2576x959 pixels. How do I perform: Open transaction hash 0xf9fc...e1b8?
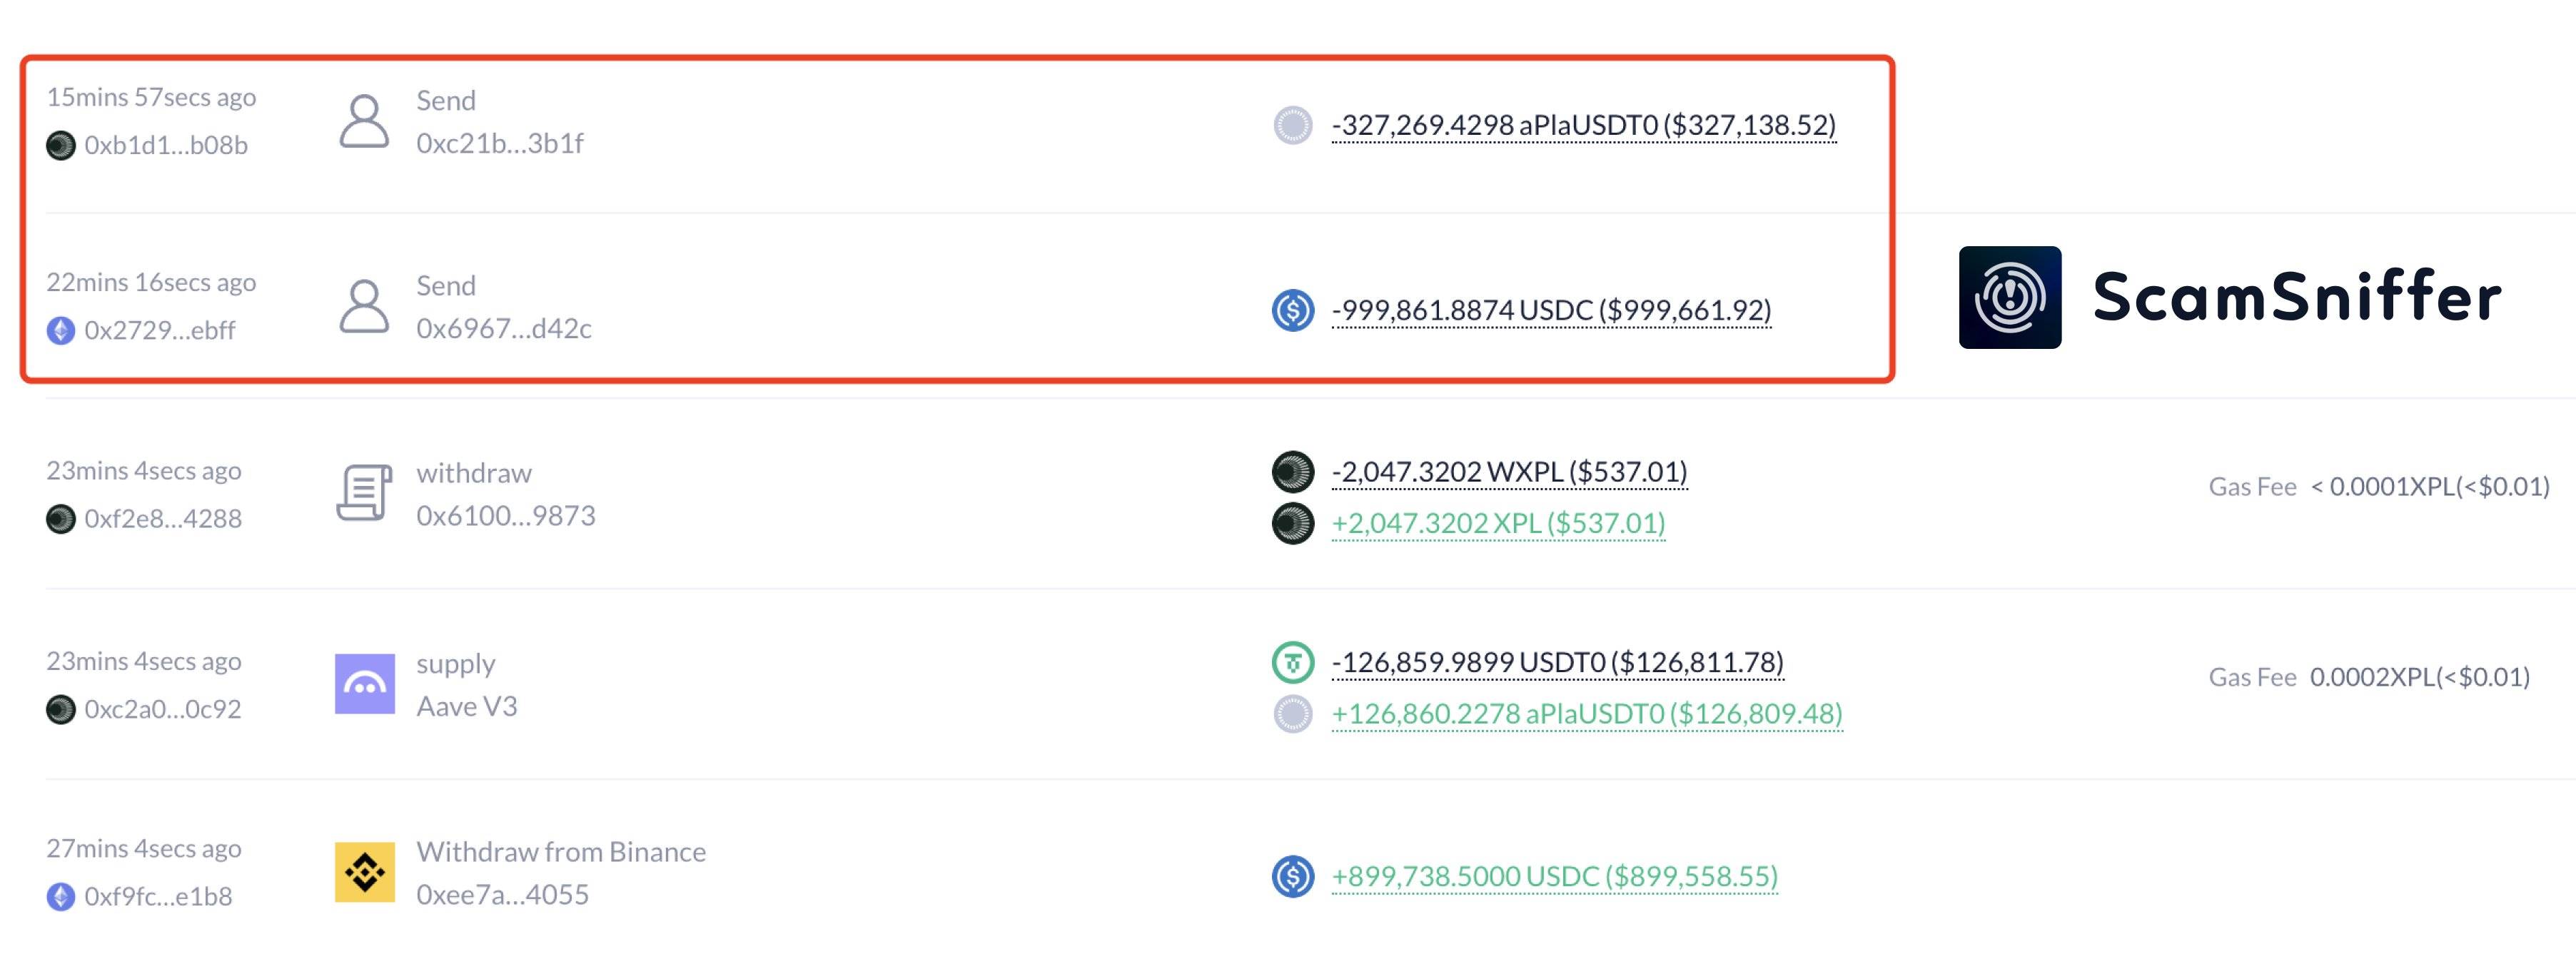158,897
